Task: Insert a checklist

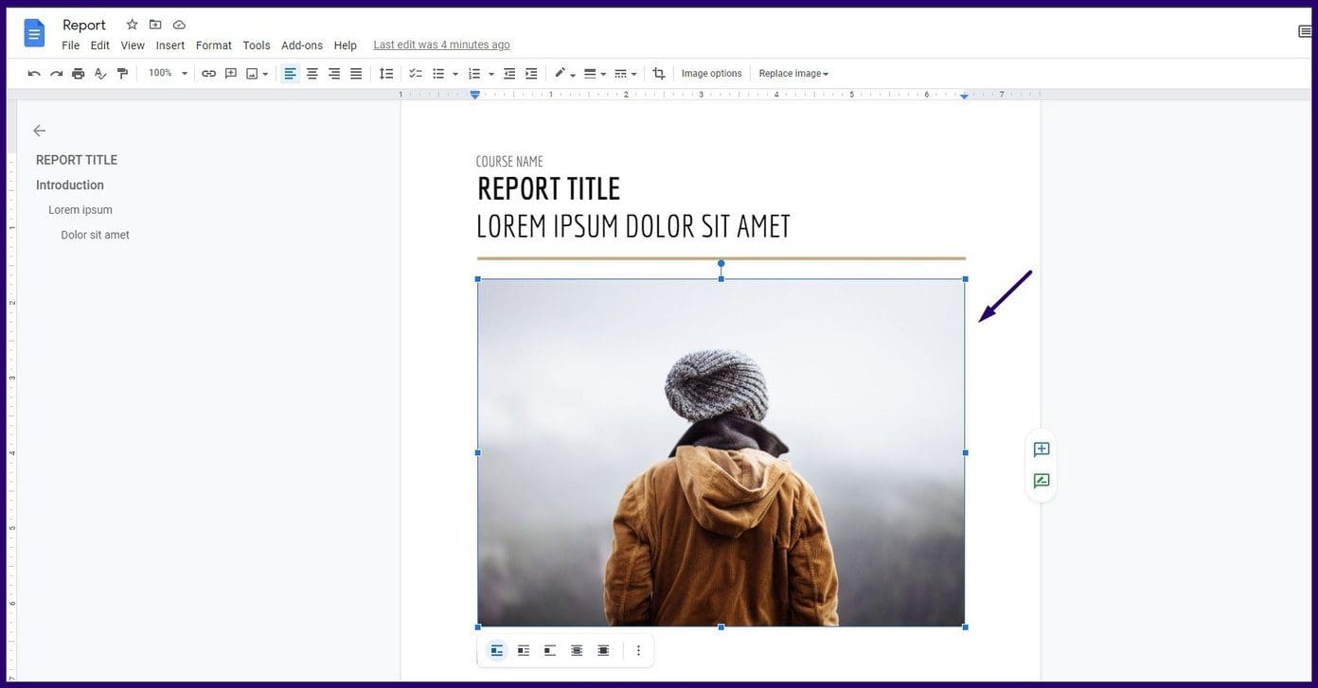Action: (x=415, y=74)
